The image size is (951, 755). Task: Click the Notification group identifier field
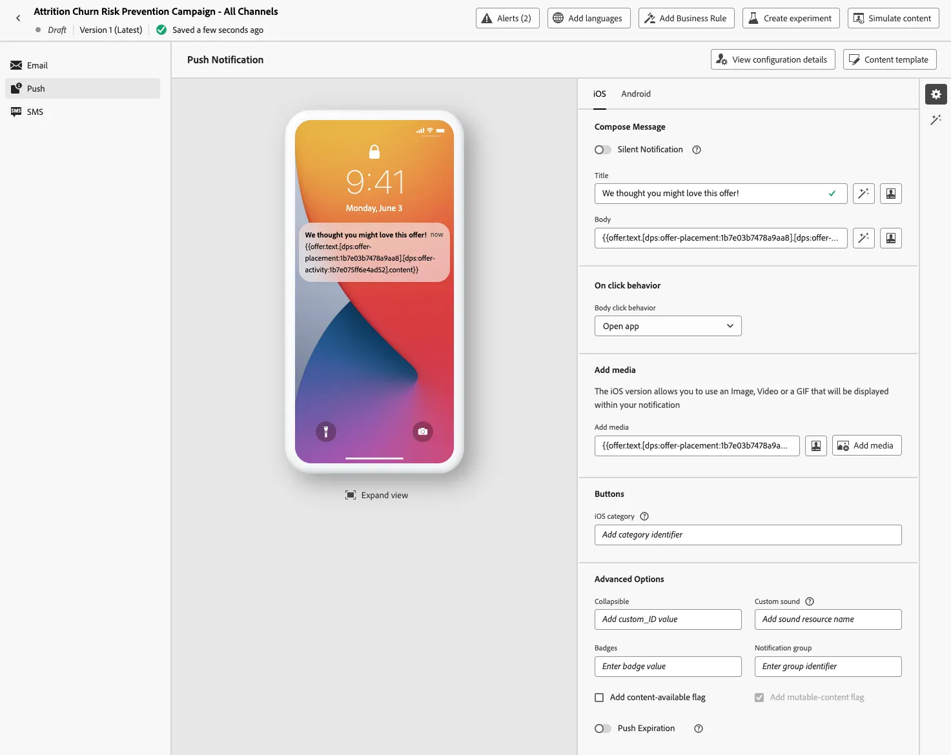[828, 667]
